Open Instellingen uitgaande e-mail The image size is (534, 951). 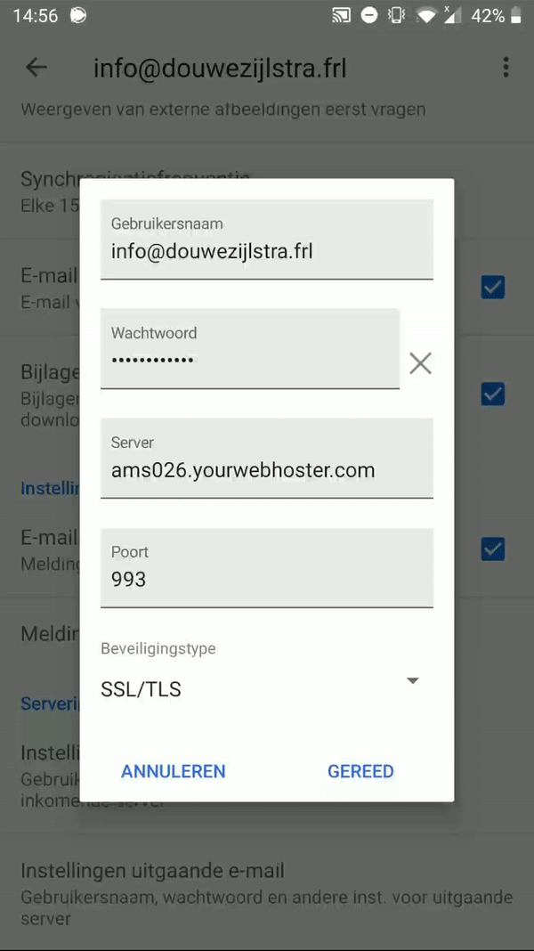[267, 893]
